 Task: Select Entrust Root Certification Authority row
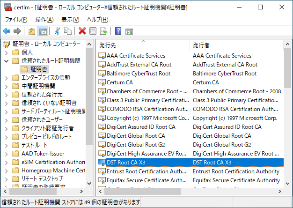[x=191, y=171]
